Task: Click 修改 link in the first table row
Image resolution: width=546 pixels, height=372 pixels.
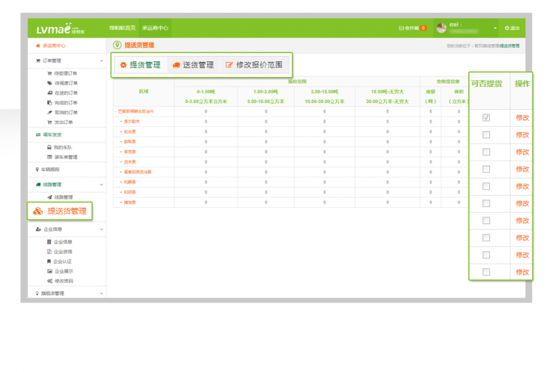Action: pos(522,118)
